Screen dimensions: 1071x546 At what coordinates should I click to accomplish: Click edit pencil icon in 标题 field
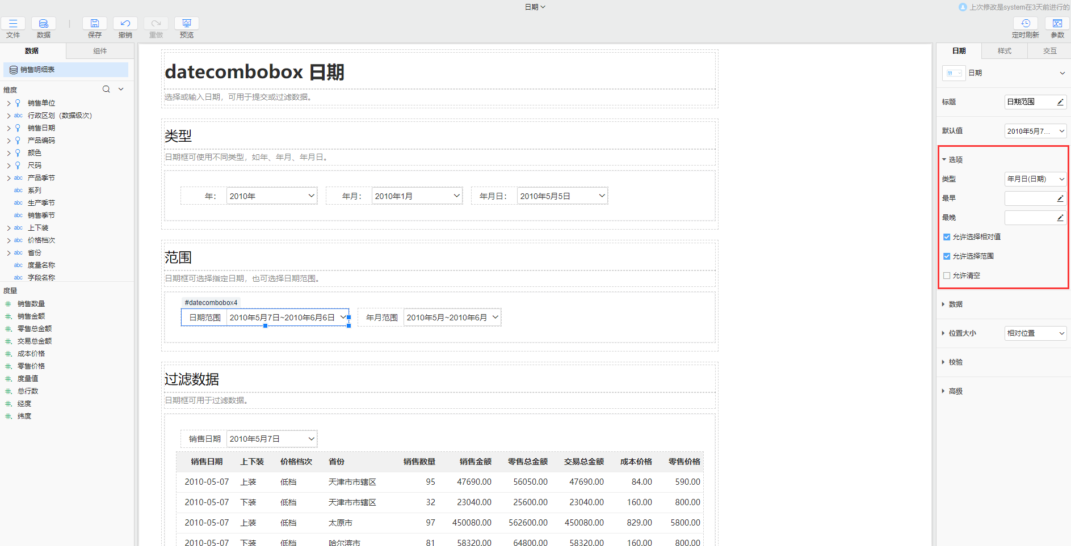point(1060,102)
